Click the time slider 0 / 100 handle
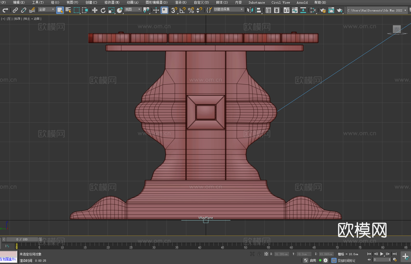 [22, 239]
